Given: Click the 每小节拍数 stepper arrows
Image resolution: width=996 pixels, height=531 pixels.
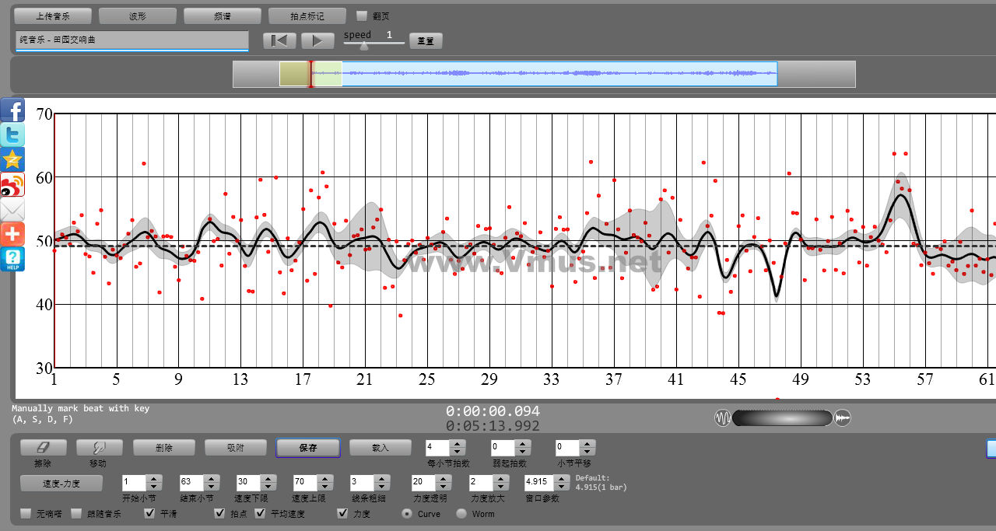Looking at the screenshot, I should (x=458, y=448).
